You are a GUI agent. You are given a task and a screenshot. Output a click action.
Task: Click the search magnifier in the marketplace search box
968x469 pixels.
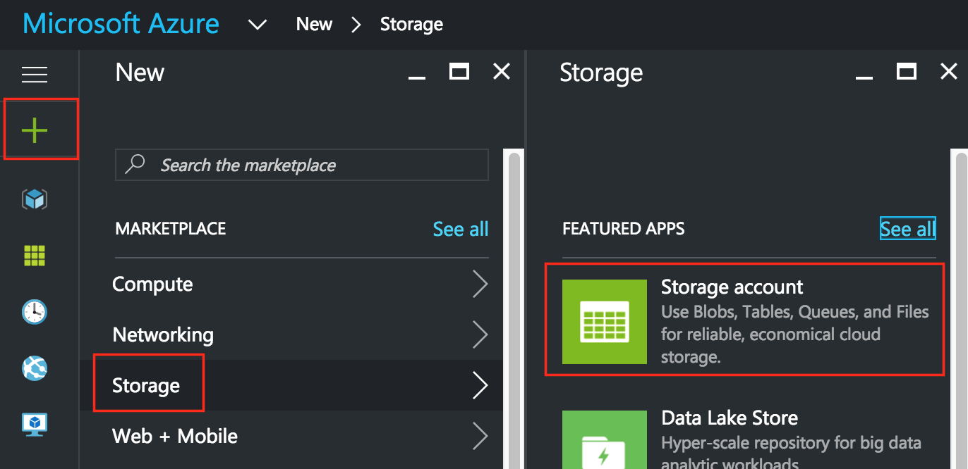point(134,165)
